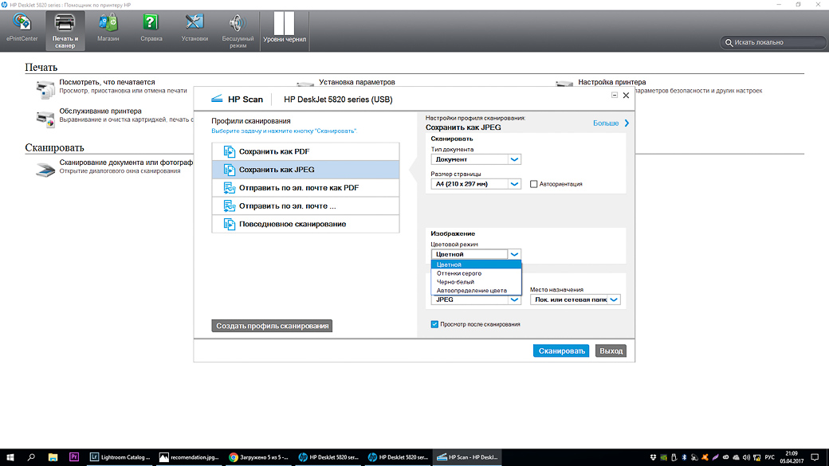Click the volume speaker tray icon
Viewport: 829px width, 466px height.
746,457
